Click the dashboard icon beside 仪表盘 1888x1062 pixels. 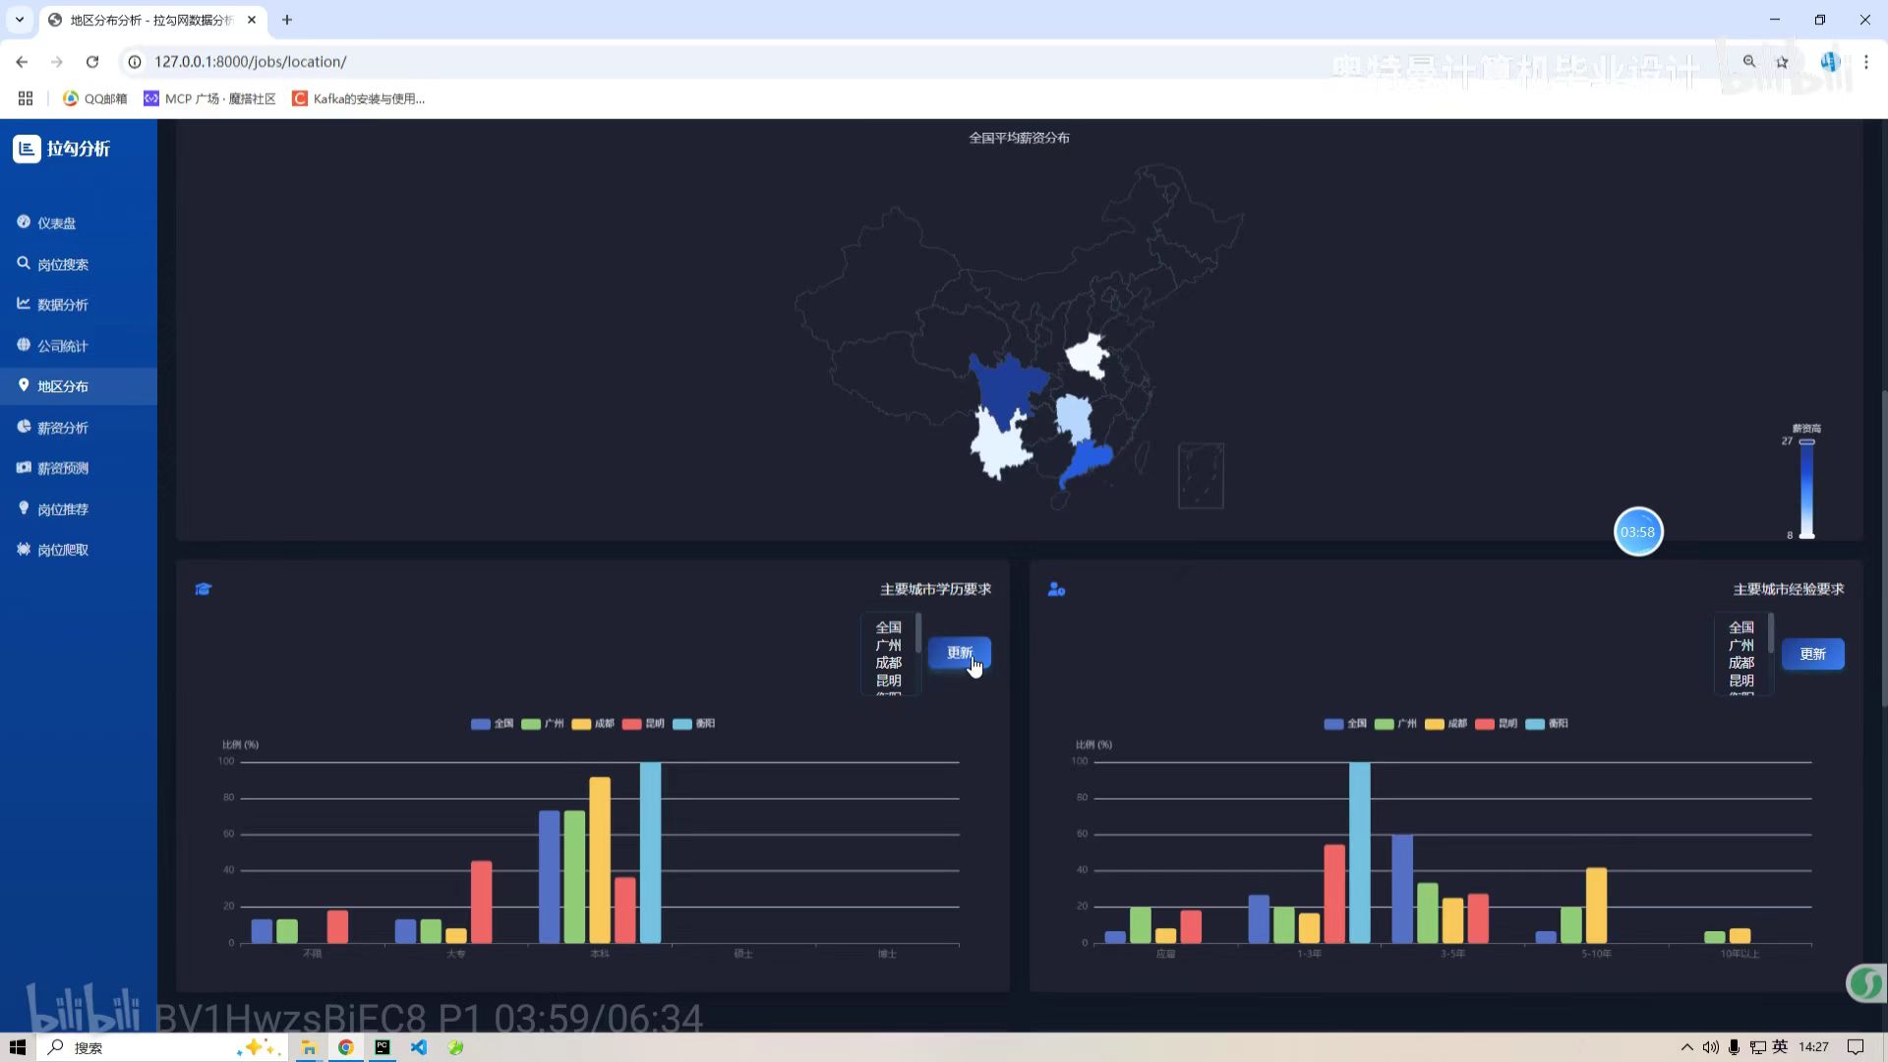(x=24, y=222)
